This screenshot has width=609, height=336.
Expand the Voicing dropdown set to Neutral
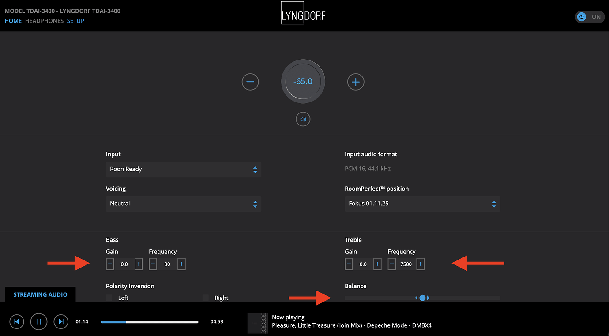click(183, 204)
